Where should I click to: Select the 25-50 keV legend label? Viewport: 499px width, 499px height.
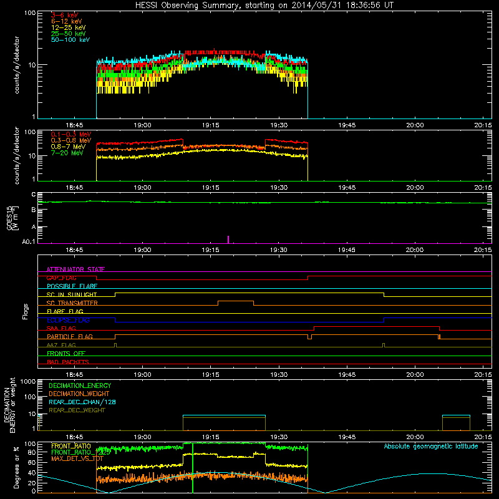[x=69, y=34]
